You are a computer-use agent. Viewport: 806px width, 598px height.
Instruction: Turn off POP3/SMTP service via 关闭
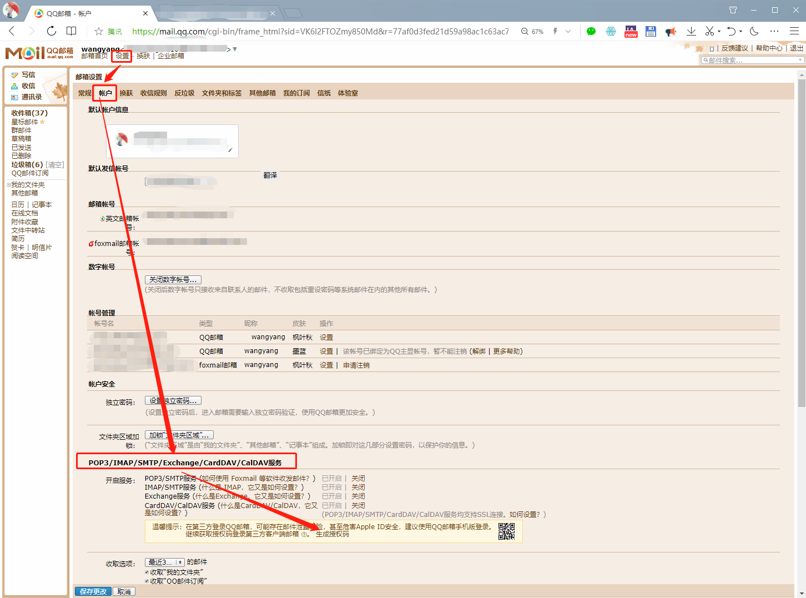(x=358, y=479)
